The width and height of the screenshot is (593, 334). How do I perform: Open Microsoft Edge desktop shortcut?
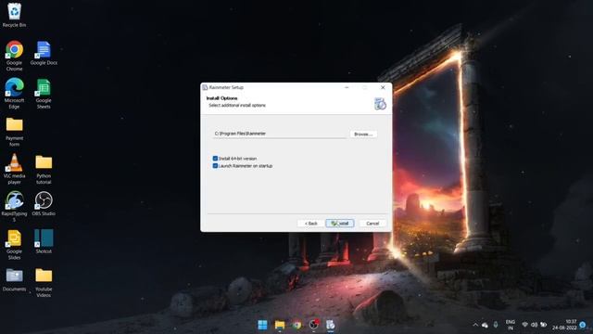(15, 94)
